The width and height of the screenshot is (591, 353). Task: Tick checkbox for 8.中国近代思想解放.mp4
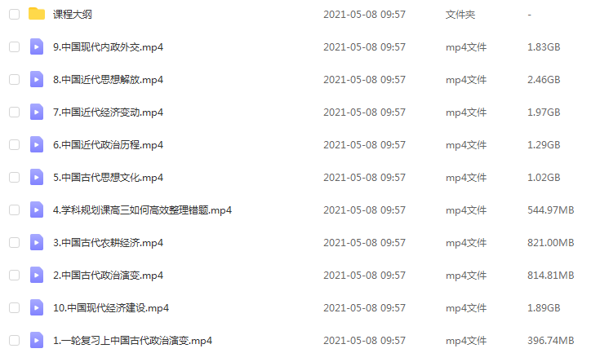15,79
